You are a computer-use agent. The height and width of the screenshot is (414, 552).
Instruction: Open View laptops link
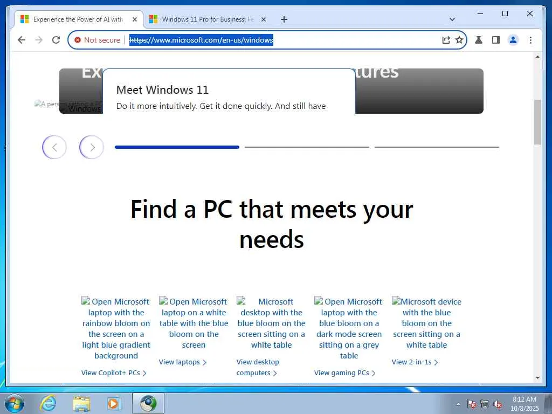point(182,362)
